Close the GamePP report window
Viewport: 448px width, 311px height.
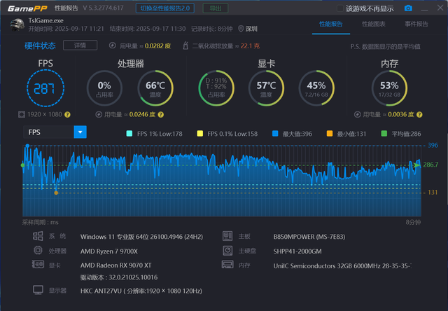coord(440,8)
